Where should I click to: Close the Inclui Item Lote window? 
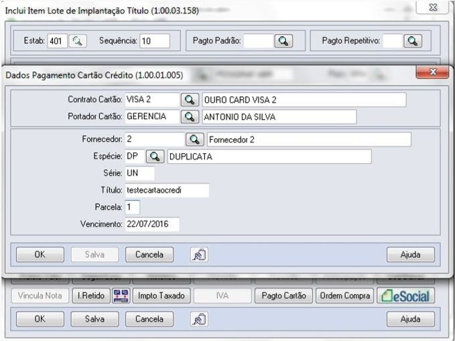432,7
